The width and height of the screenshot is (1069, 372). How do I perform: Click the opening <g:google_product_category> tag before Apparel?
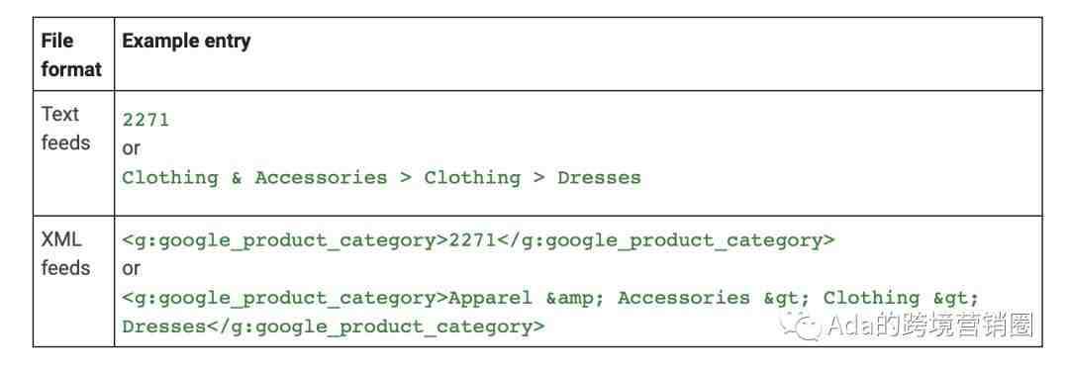(x=285, y=299)
